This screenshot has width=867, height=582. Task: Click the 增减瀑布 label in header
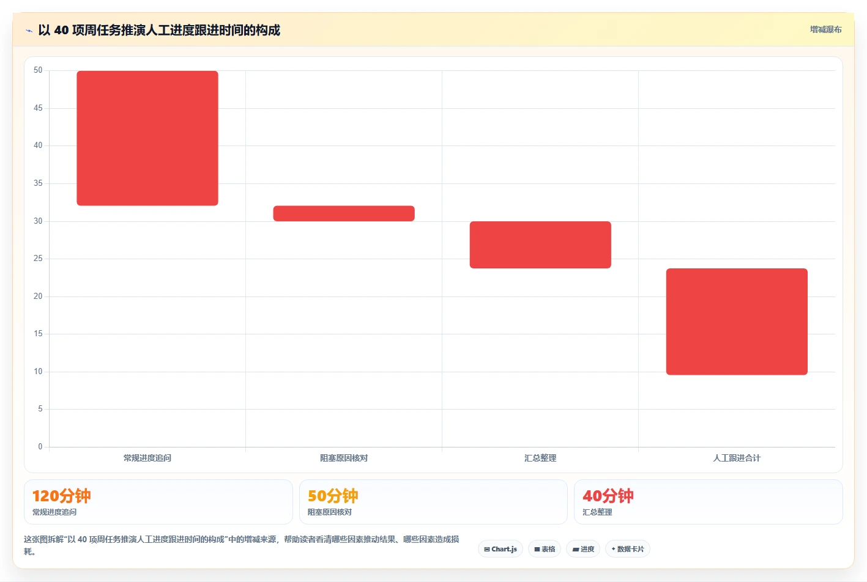point(825,29)
